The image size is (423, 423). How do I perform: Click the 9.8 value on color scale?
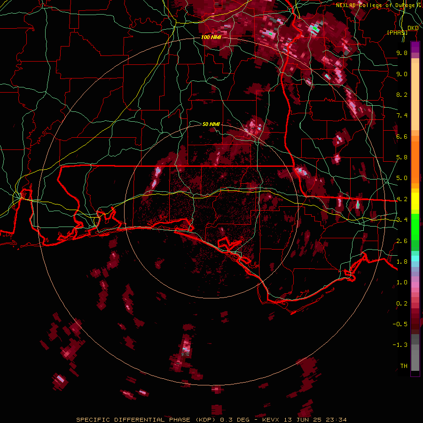pos(402,53)
